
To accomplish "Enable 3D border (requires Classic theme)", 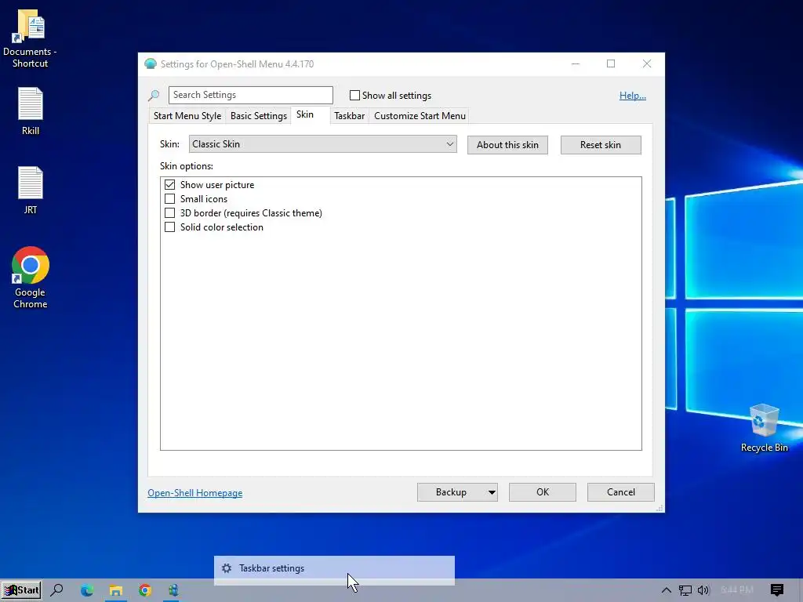I will click(x=169, y=212).
